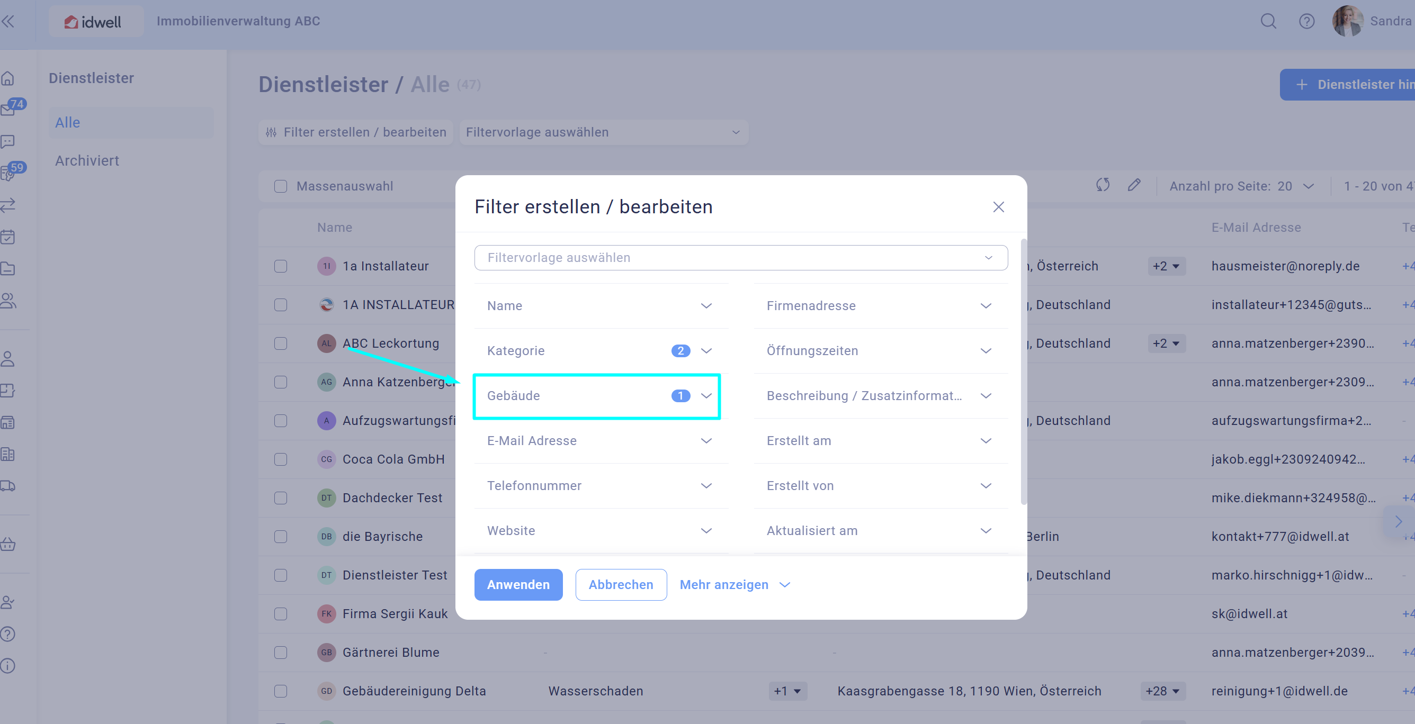Expand the Aktualisiert am filter

click(x=881, y=531)
